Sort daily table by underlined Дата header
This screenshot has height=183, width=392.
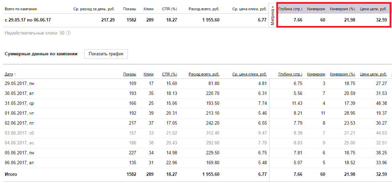[9, 74]
